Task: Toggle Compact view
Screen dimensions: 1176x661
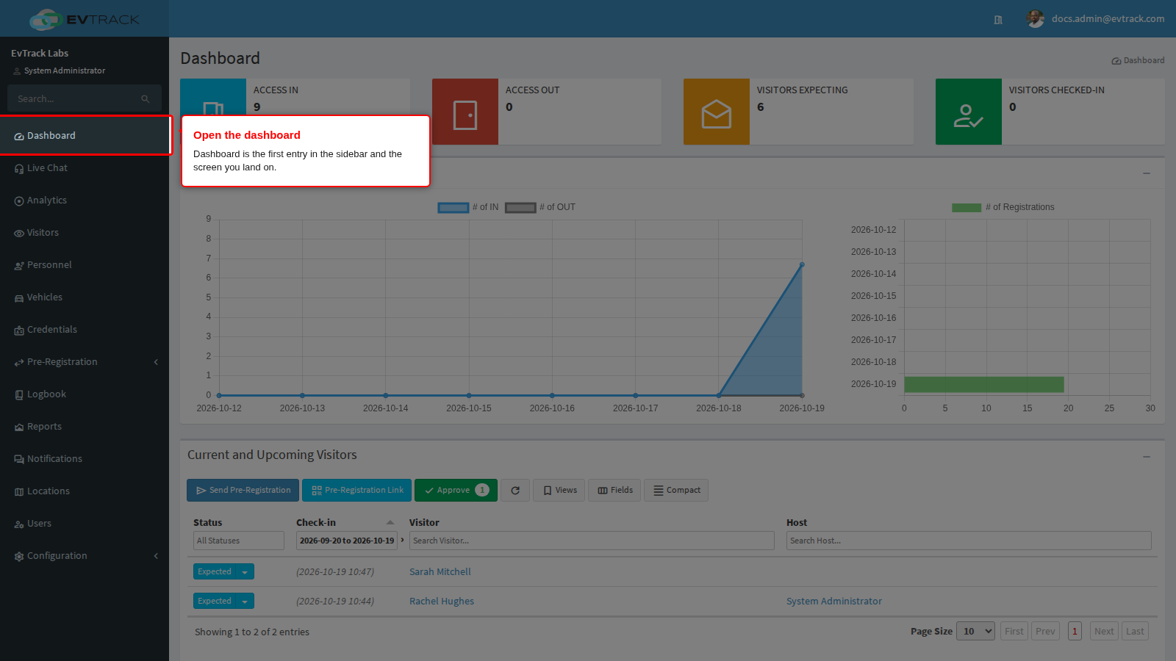Action: [676, 491]
